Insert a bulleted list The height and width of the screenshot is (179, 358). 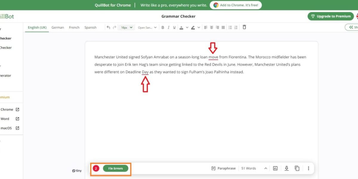coord(230,27)
